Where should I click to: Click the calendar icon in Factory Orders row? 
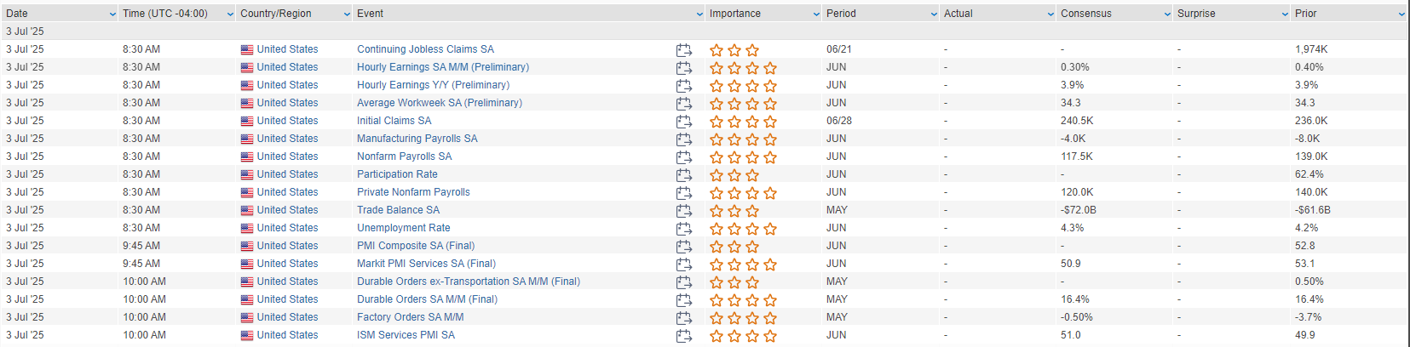683,317
